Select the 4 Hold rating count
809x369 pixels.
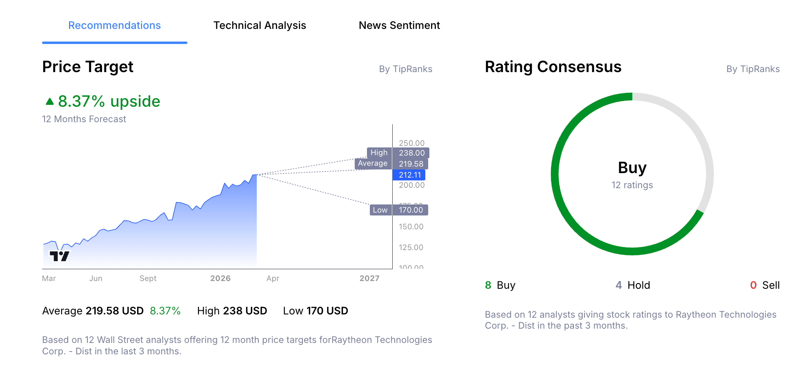point(633,285)
